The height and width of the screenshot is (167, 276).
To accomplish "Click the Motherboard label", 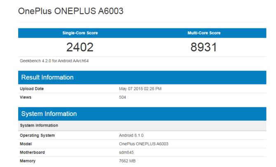I will 32,153.
